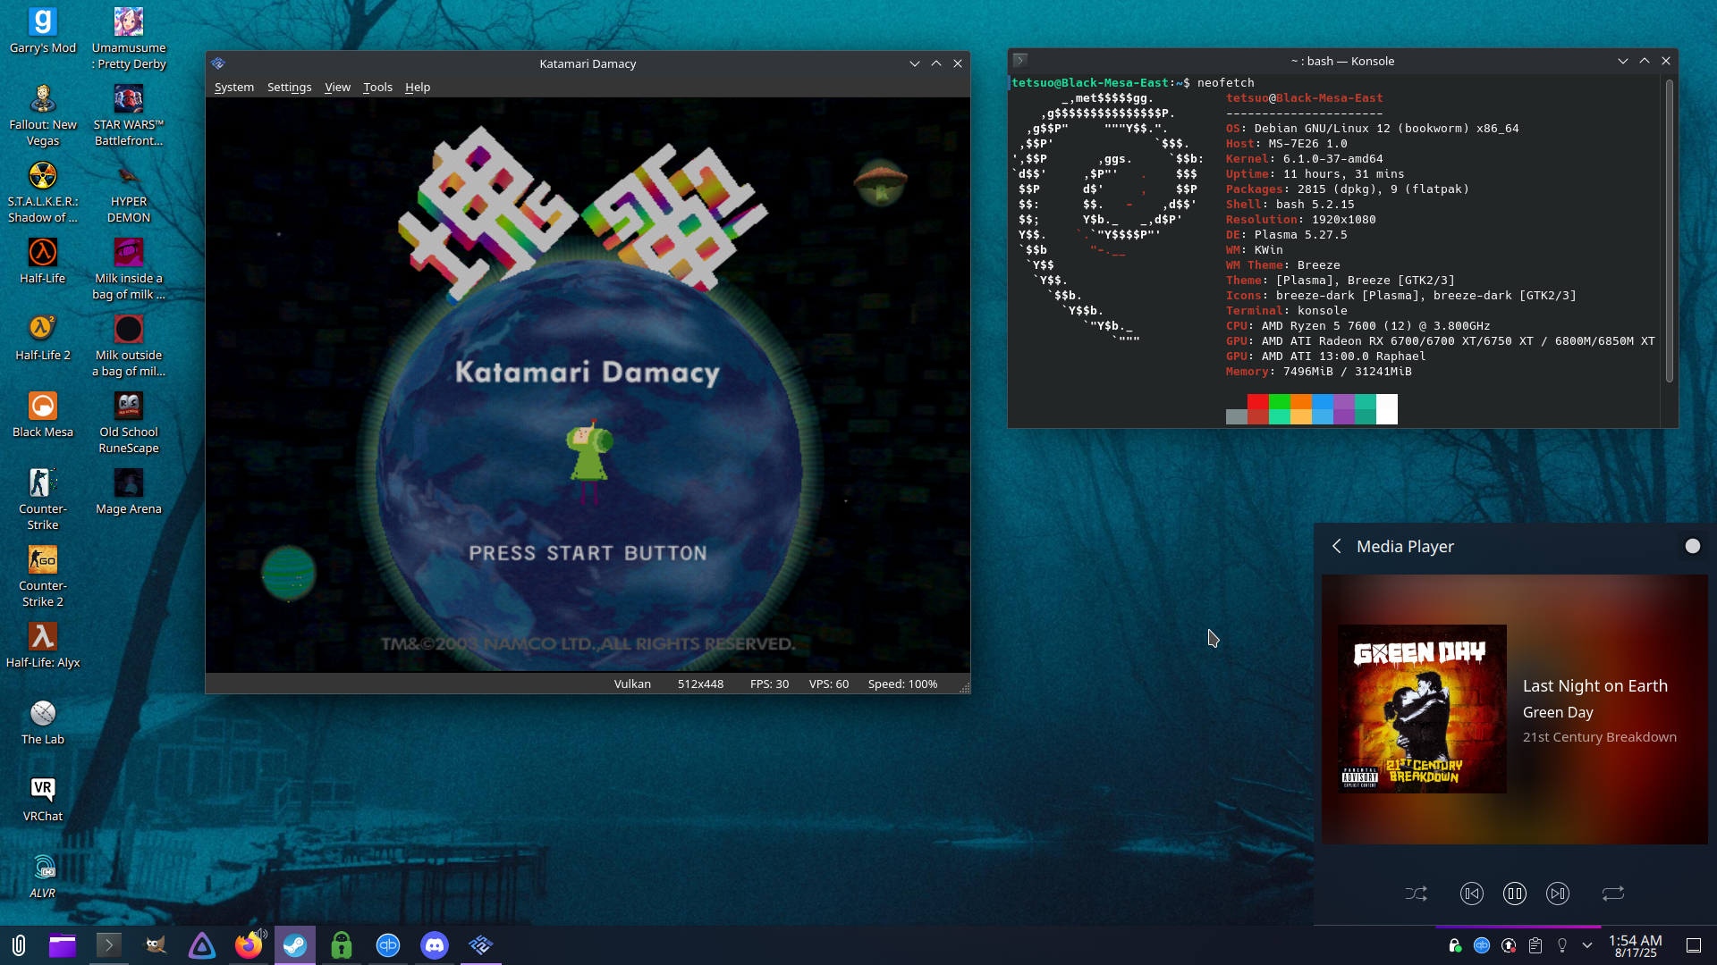Pause the currently playing song
This screenshot has width=1717, height=965.
(x=1515, y=894)
